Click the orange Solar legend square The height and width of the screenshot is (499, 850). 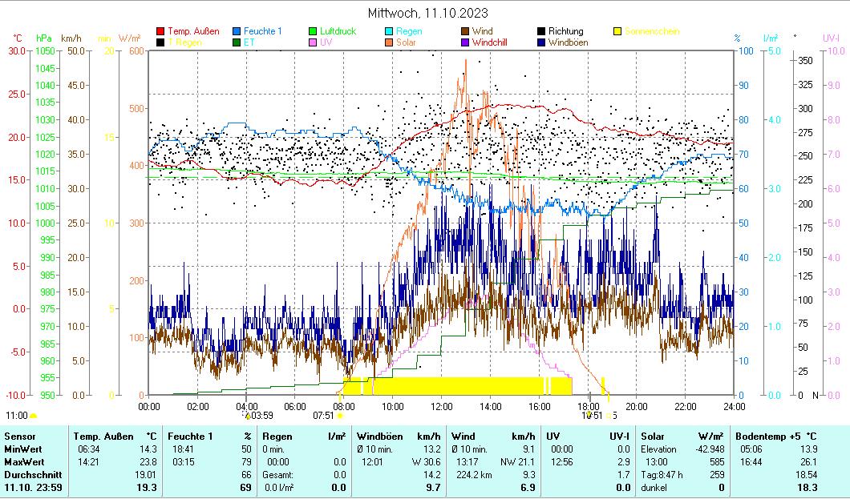click(x=389, y=42)
